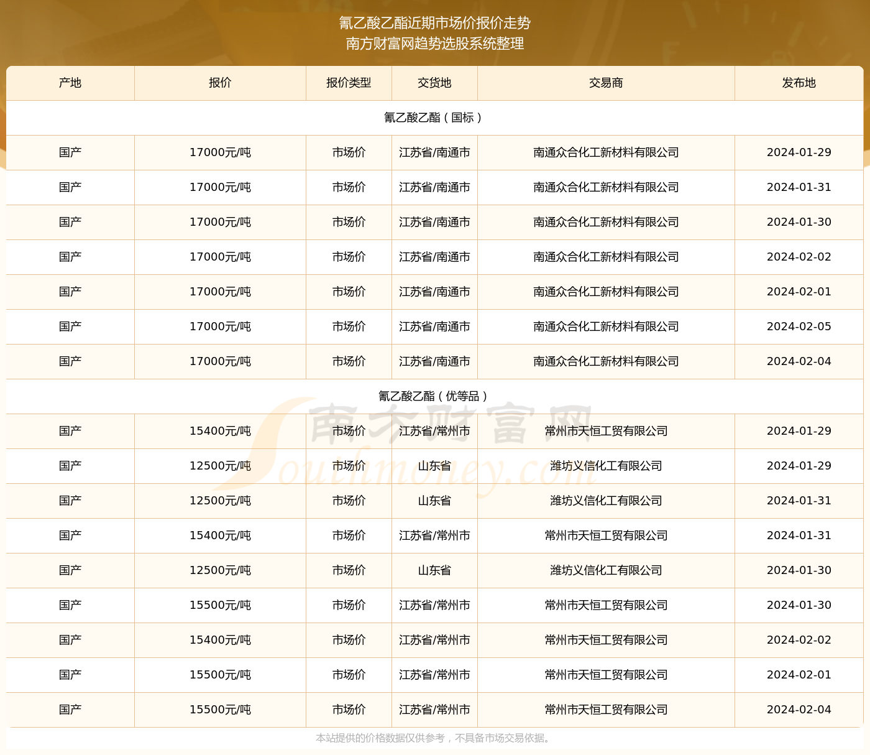Viewport: 870px width, 755px height.
Task: Click 常州市天恒工贸有限公司 in the 2024-02-02 row
Action: 606,640
